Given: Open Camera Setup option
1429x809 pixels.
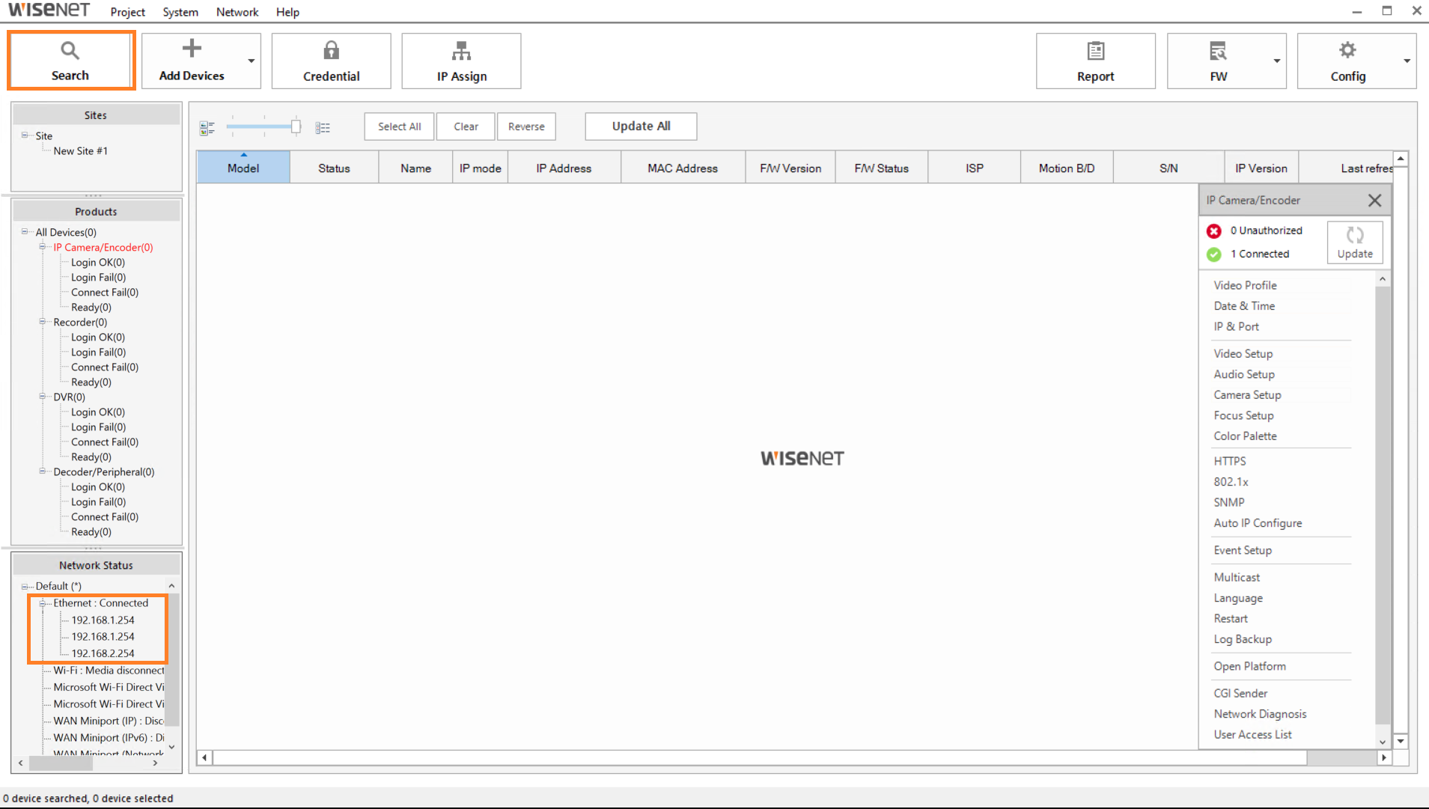Looking at the screenshot, I should click(x=1248, y=395).
